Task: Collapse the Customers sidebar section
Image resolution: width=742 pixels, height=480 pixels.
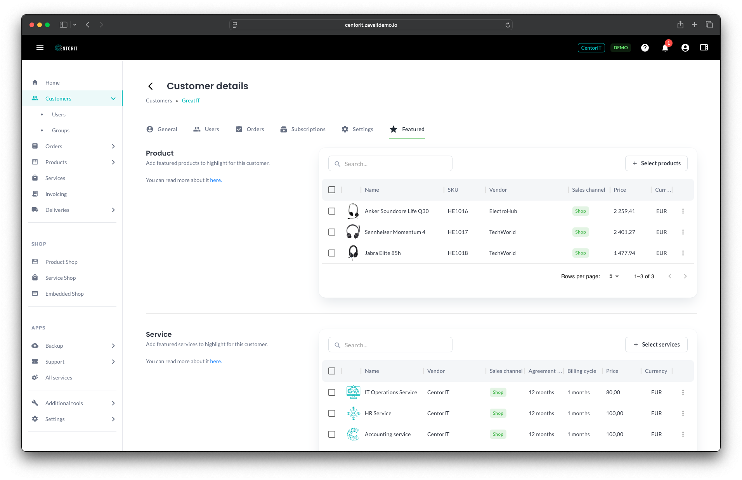Action: coord(113,99)
